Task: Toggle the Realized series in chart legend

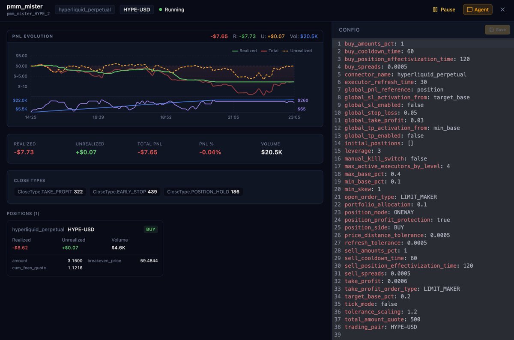Action: (244, 51)
